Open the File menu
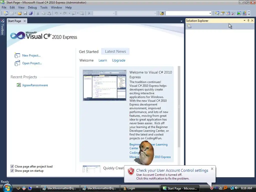 4,7
